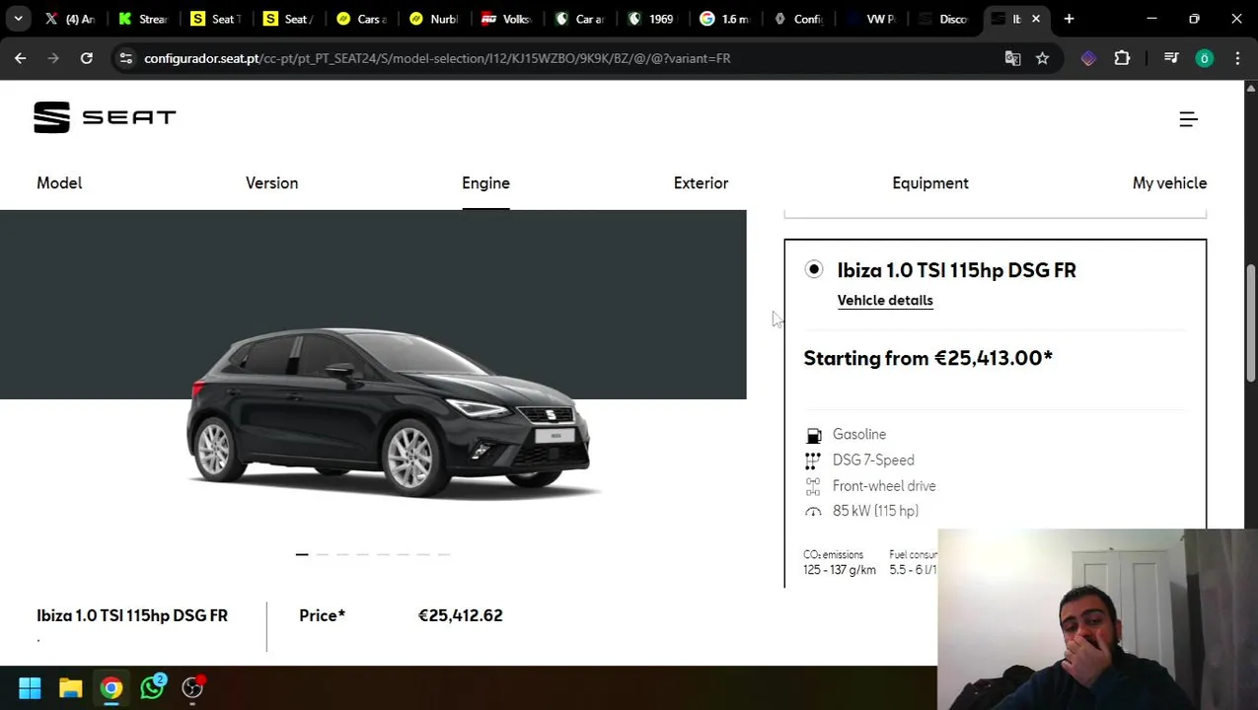Click the purple extension icon in toolbar

click(x=1088, y=58)
